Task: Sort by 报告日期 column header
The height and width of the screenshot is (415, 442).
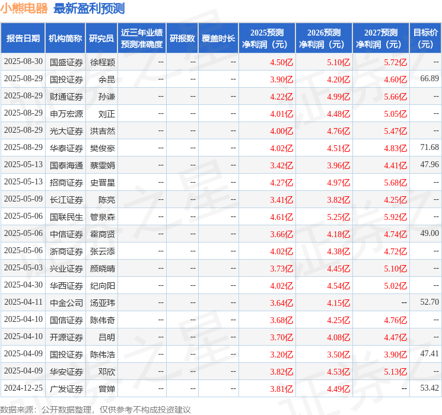Action: coord(23,39)
